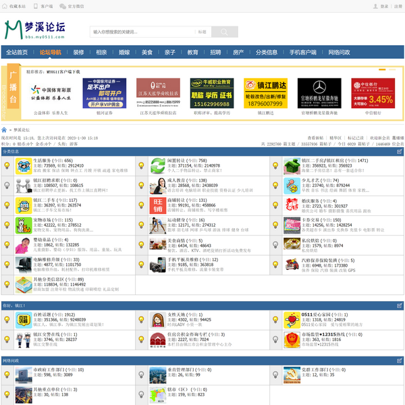Image resolution: width=405 pixels, height=405 pixels.
Task: Click the 注册 link at top right
Action: (x=398, y=6)
